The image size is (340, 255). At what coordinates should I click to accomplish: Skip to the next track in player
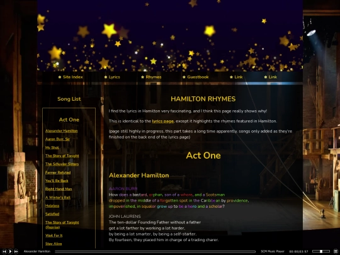[16, 251]
